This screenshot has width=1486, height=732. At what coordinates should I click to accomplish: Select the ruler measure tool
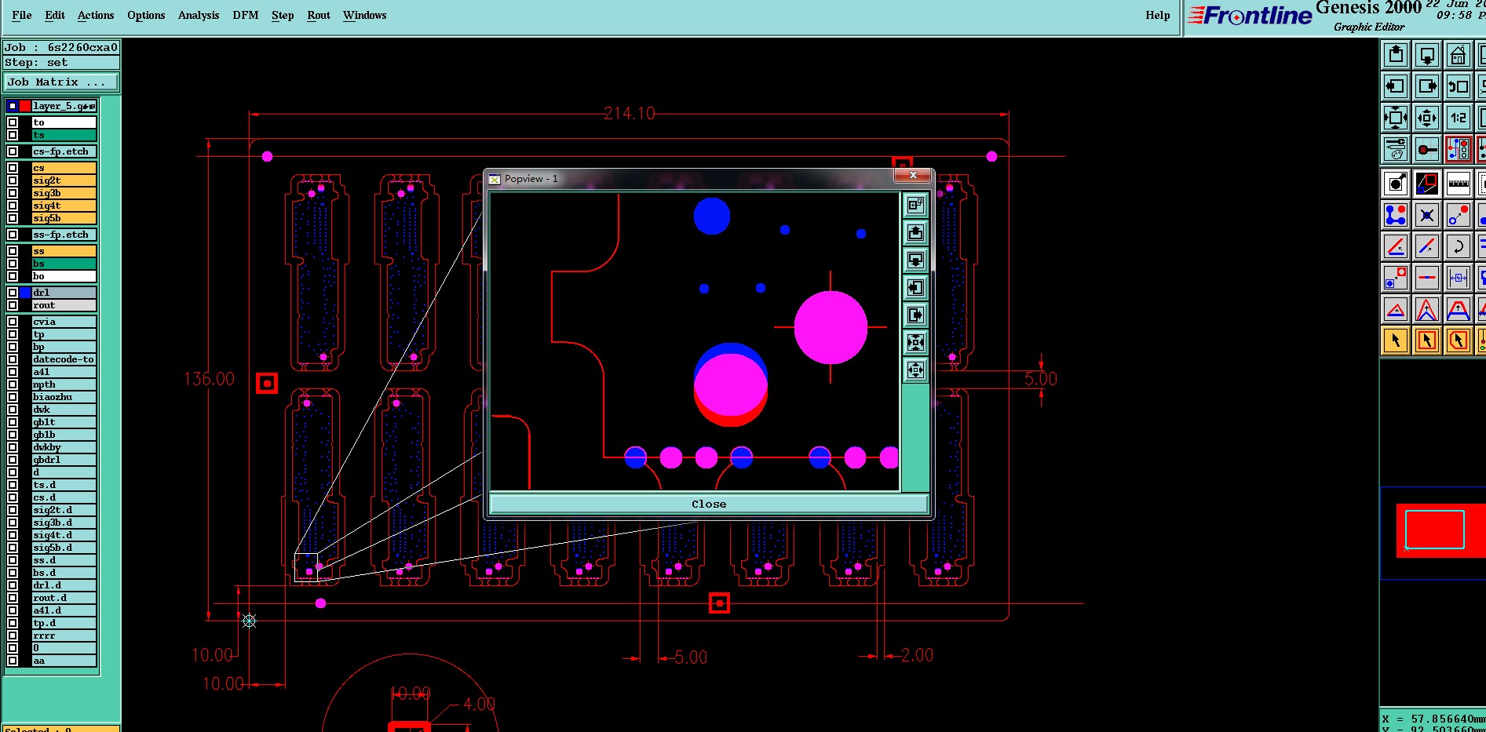coord(1459,184)
